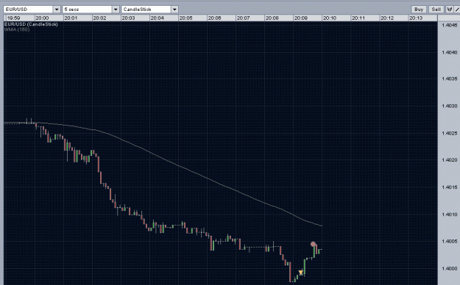Click the 20:07 time axis label
This screenshot has height=285, width=460.
point(243,18)
